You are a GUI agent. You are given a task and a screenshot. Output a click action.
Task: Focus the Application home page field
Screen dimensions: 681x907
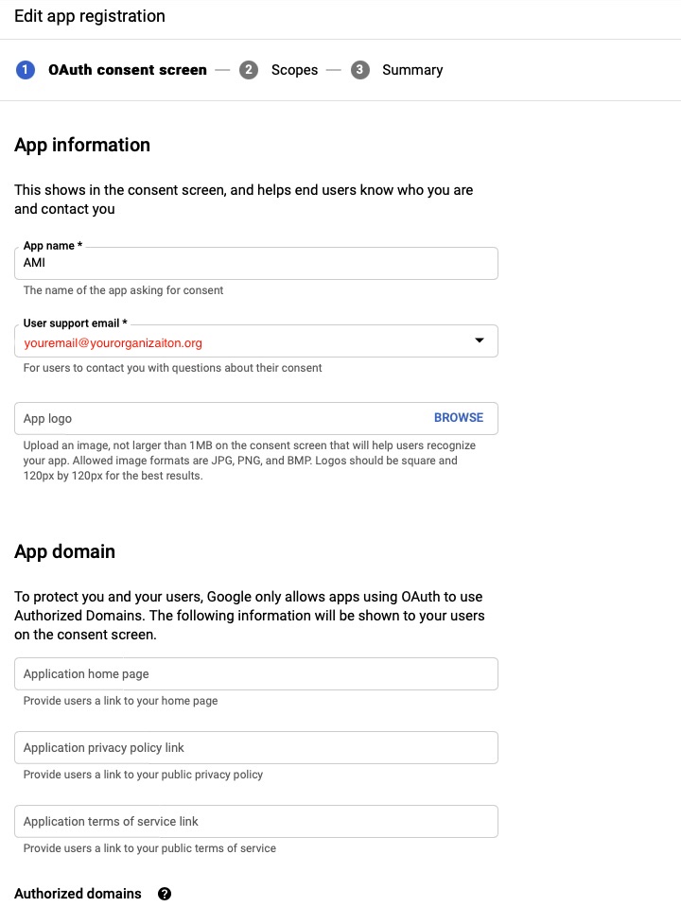pyautogui.click(x=255, y=674)
